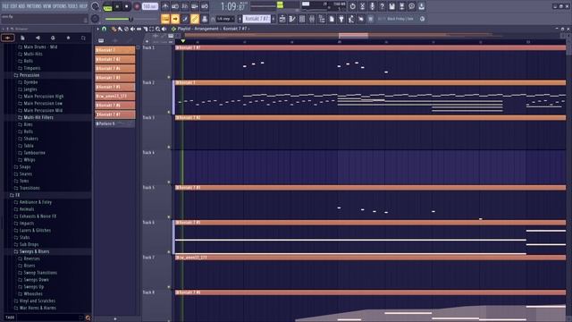Click the speech bubble chat icon

411,6
